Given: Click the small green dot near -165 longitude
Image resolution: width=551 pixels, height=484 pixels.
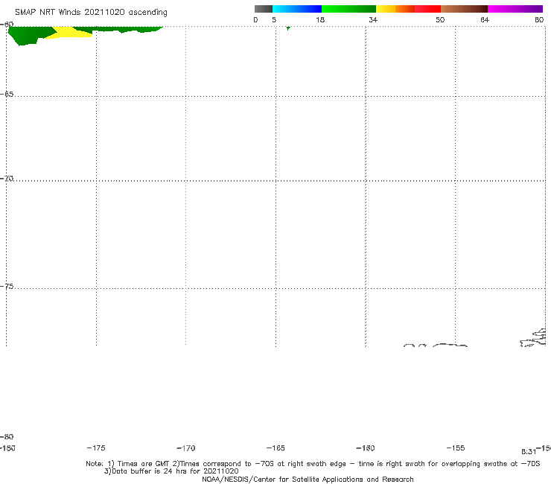Looking at the screenshot, I should coord(288,28).
